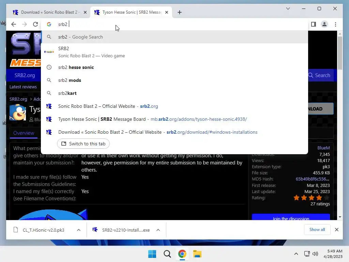Image resolution: width=349 pixels, height=262 pixels.
Task: Open the Chrome side panel
Action: click(314, 24)
